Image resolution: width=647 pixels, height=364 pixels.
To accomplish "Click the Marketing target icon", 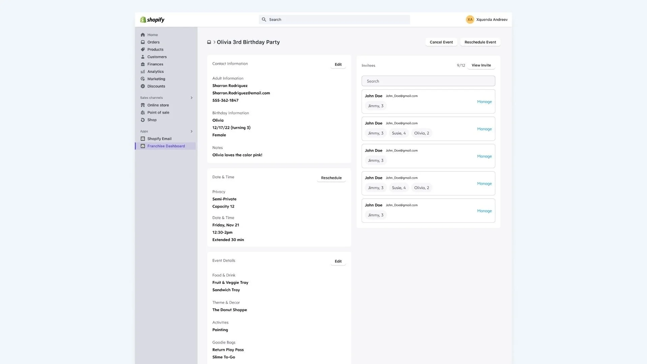I will point(143,79).
